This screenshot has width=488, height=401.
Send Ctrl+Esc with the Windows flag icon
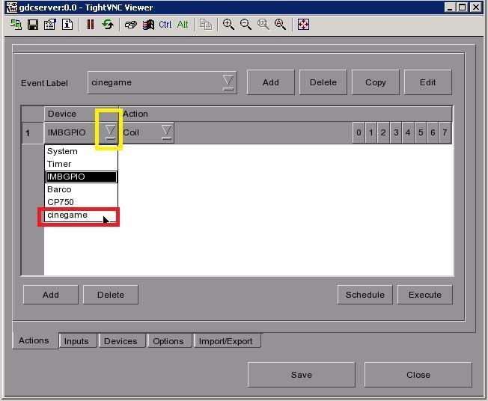[x=148, y=25]
